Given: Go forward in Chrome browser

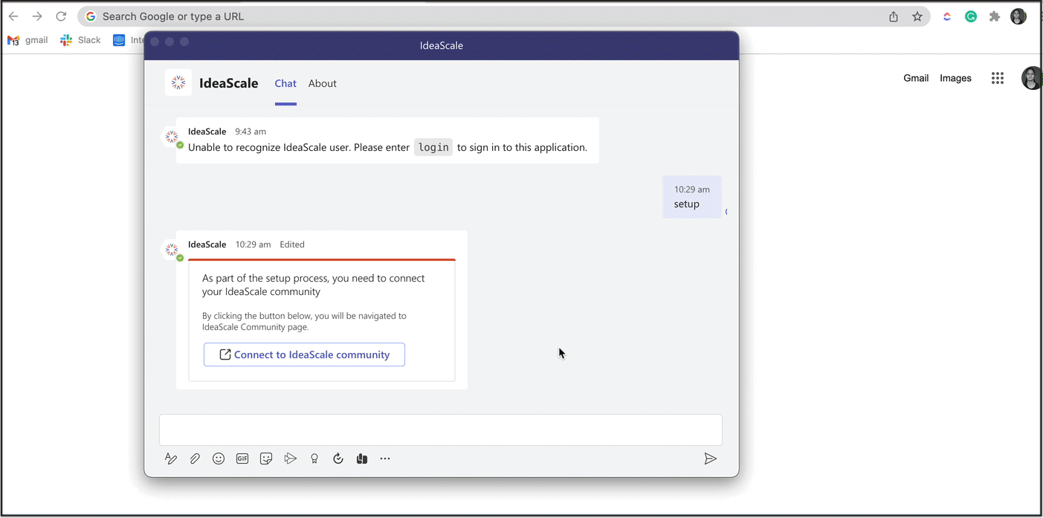Looking at the screenshot, I should tap(37, 16).
